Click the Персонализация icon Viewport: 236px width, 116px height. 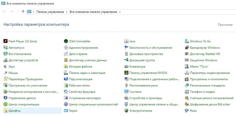pos(66,79)
